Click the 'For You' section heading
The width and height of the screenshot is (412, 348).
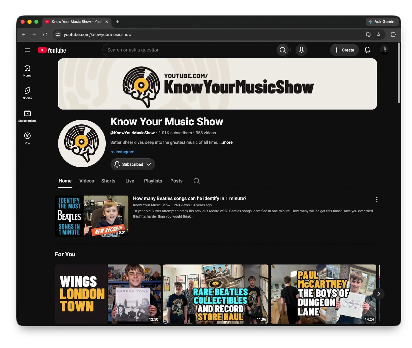coord(65,254)
